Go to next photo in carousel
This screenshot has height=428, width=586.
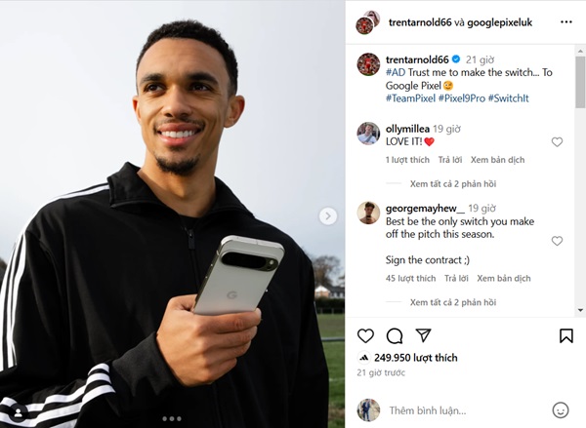[x=328, y=216]
